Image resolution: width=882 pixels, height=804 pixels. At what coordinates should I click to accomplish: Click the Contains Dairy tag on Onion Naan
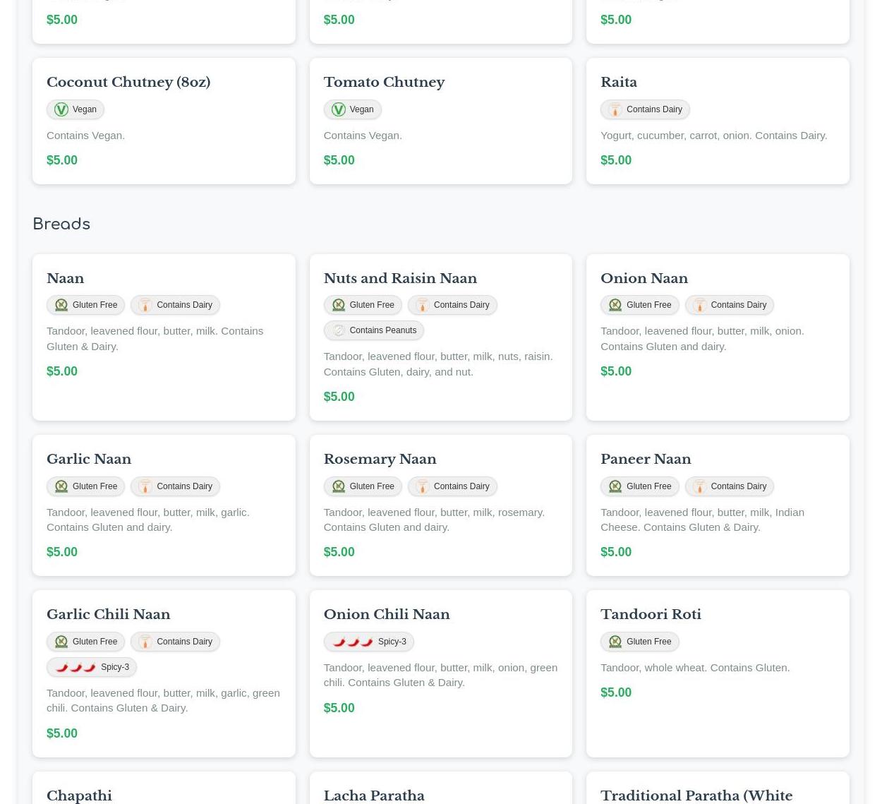coord(730,305)
